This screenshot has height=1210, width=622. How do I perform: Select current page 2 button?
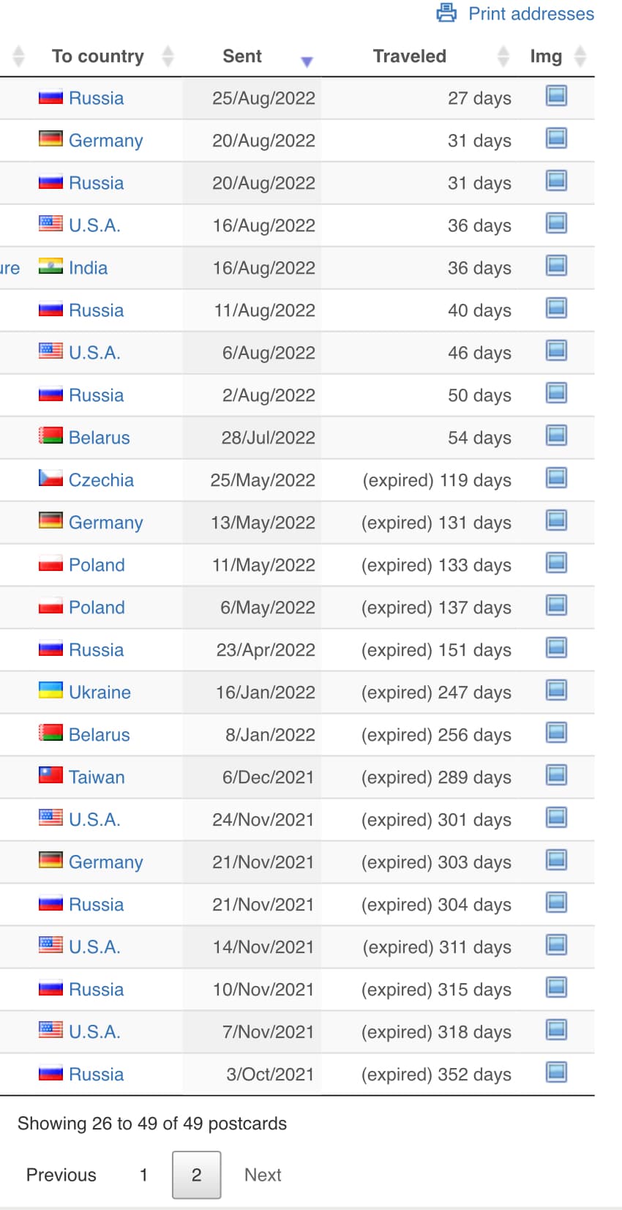[196, 1175]
